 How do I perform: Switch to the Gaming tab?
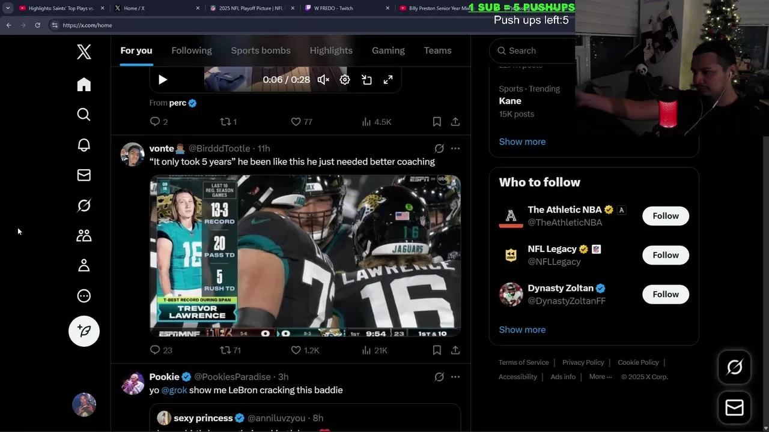(388, 50)
